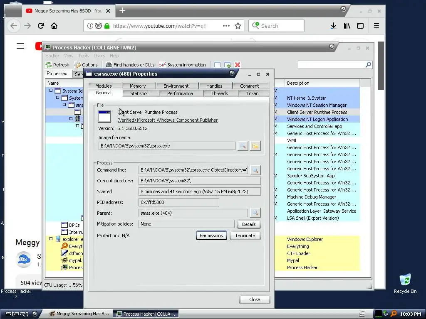
Task: Close the csrss.exe Properties dialog
Action: 255,299
